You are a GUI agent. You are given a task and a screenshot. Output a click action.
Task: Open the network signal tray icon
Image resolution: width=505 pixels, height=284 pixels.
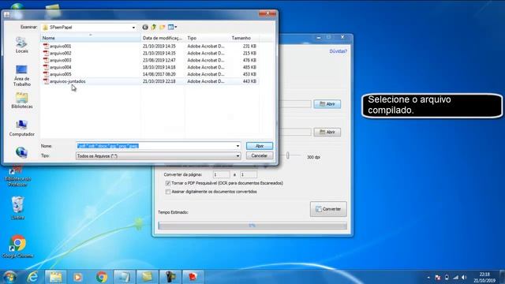pos(455,277)
